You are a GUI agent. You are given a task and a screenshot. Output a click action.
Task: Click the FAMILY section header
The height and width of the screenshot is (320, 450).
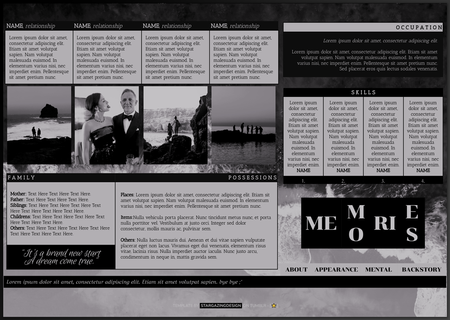[x=61, y=178]
